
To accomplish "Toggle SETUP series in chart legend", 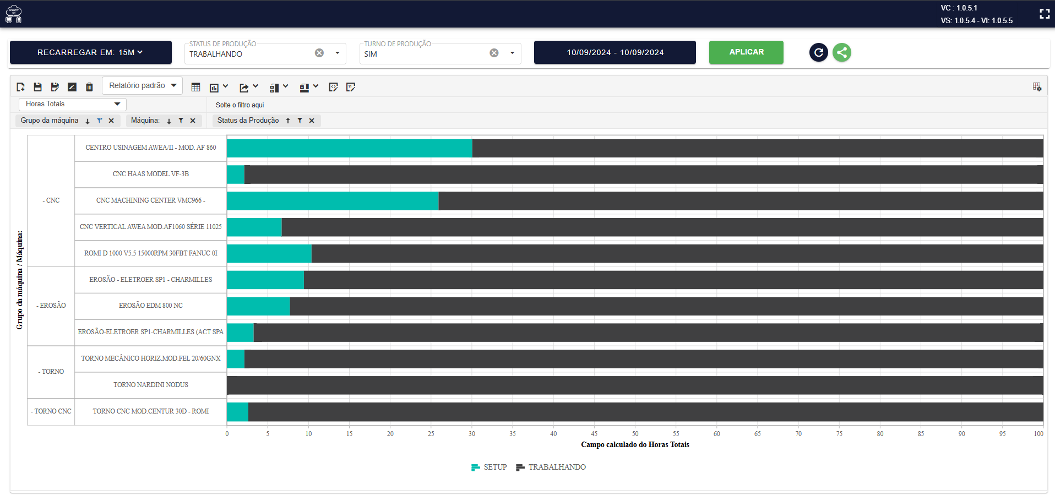I will [489, 467].
